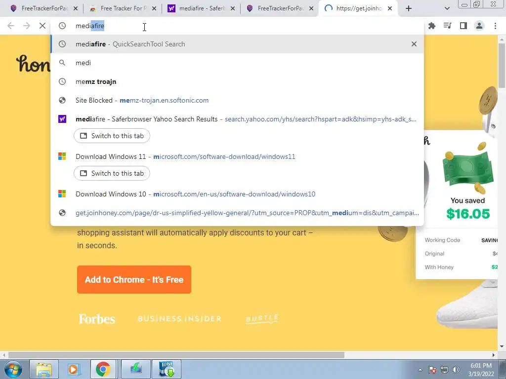Click the network tray icon
The height and width of the screenshot is (379, 506).
pyautogui.click(x=444, y=370)
